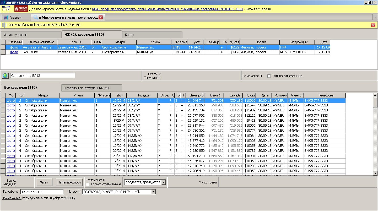Sort apartments by Цена,$ column header
This screenshot has height=211, width=378.
[214, 95]
